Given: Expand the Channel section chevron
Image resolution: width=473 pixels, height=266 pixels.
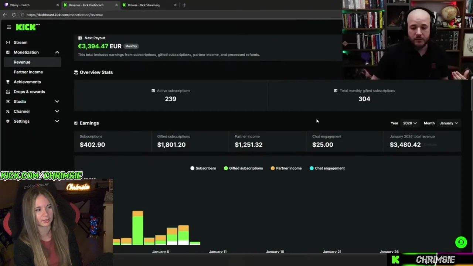Looking at the screenshot, I should [57, 112].
